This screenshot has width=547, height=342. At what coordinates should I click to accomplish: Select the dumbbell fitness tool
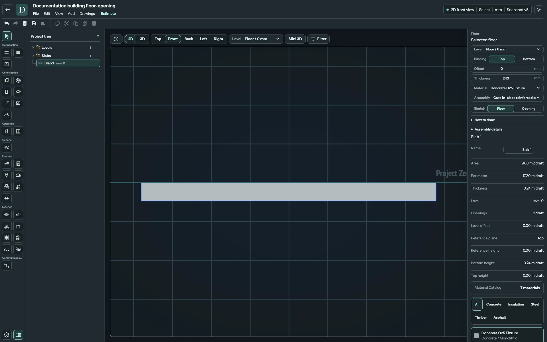point(7,198)
